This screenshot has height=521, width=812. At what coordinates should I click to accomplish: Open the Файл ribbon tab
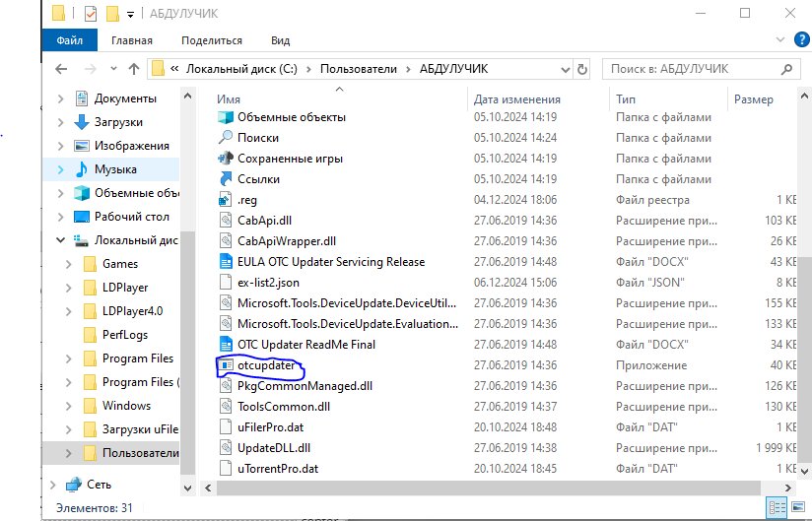pos(69,40)
